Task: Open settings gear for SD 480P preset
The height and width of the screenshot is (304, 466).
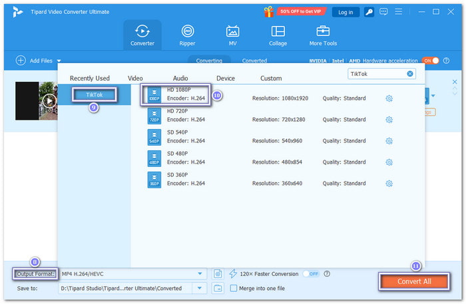Action: pyautogui.click(x=389, y=162)
